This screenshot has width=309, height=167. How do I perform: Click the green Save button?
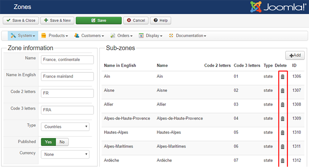pyautogui.click(x=99, y=20)
